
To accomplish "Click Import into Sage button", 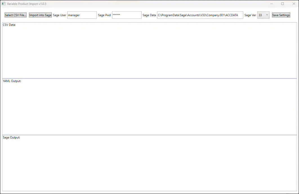I will (x=40, y=15).
